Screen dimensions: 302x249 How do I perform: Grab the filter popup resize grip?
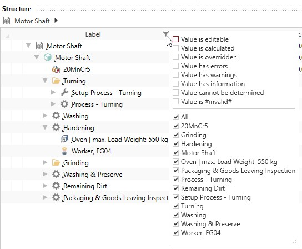coord(294,241)
